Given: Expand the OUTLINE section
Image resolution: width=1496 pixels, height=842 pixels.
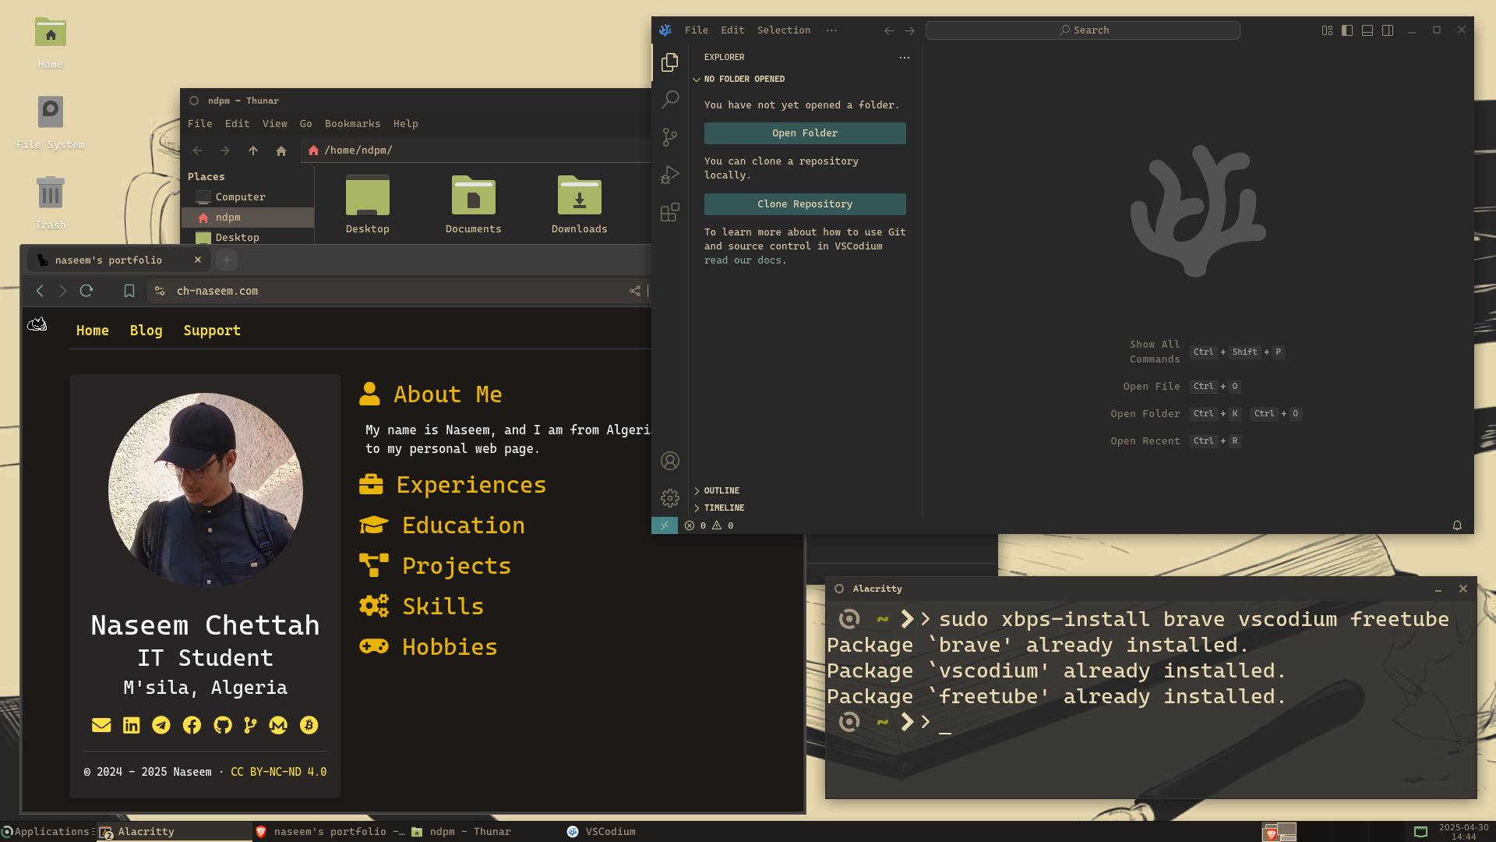Looking at the screenshot, I should coord(722,491).
